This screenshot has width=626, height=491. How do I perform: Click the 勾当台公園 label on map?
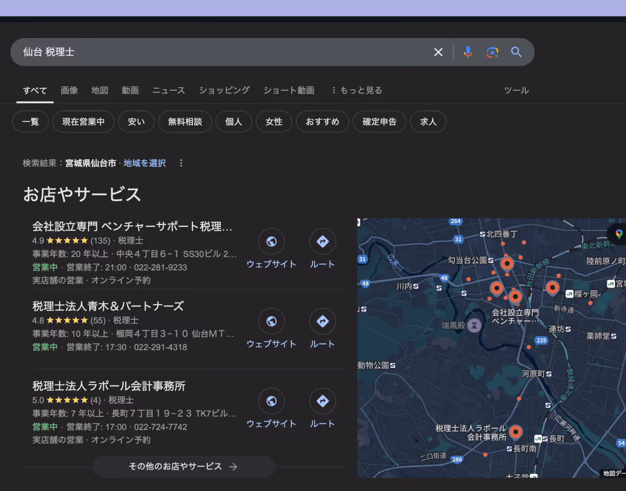467,260
